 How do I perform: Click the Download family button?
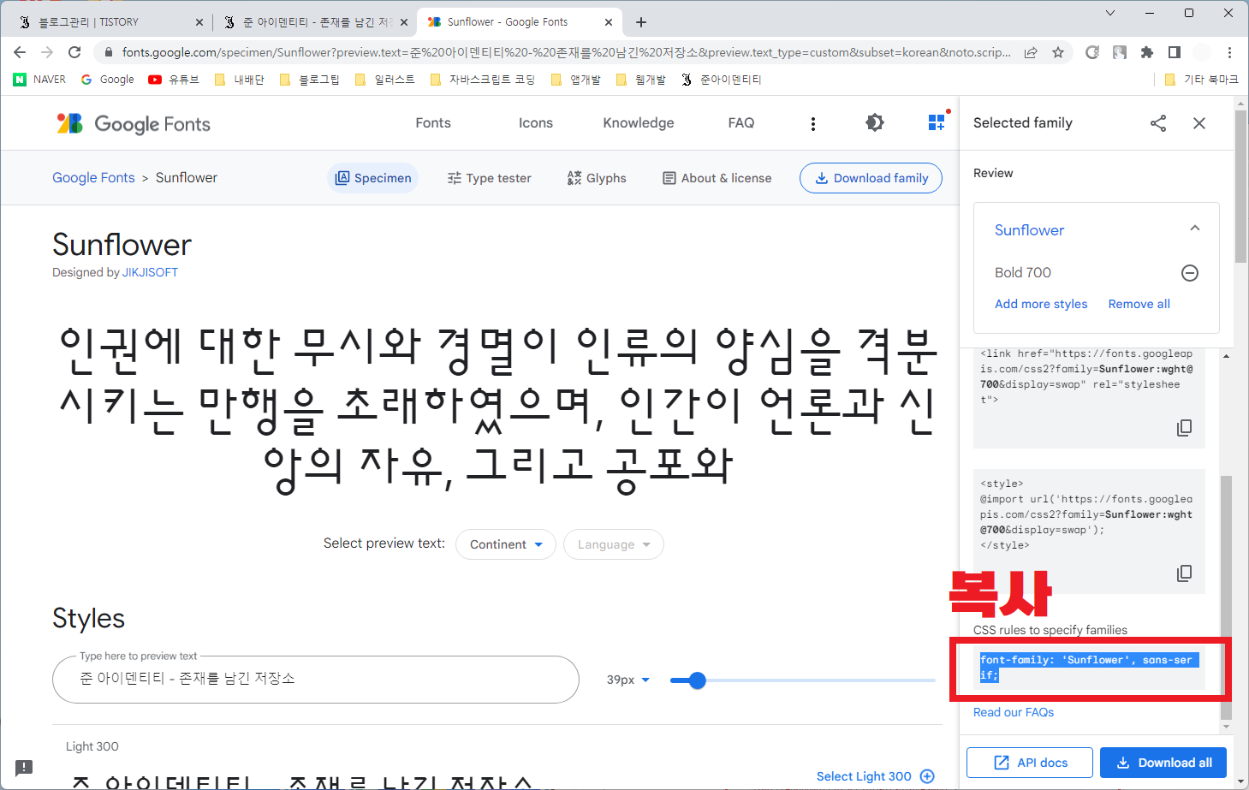[x=871, y=178]
